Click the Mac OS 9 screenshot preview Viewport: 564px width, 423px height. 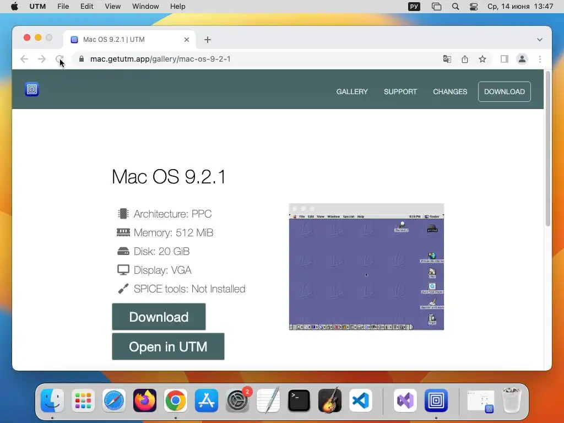coord(366,267)
